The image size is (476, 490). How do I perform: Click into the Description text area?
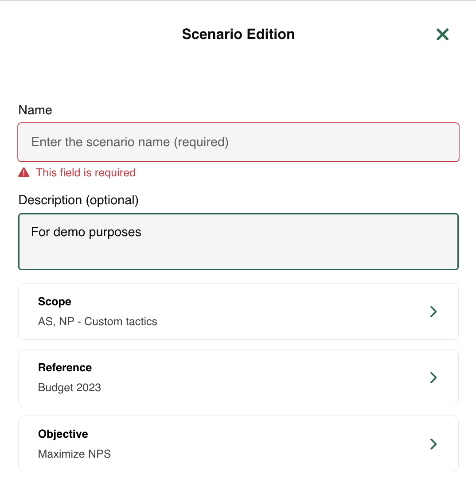click(238, 241)
